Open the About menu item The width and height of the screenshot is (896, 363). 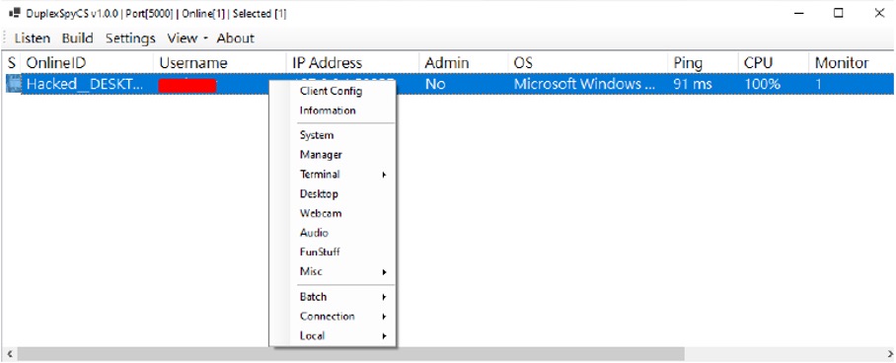236,38
